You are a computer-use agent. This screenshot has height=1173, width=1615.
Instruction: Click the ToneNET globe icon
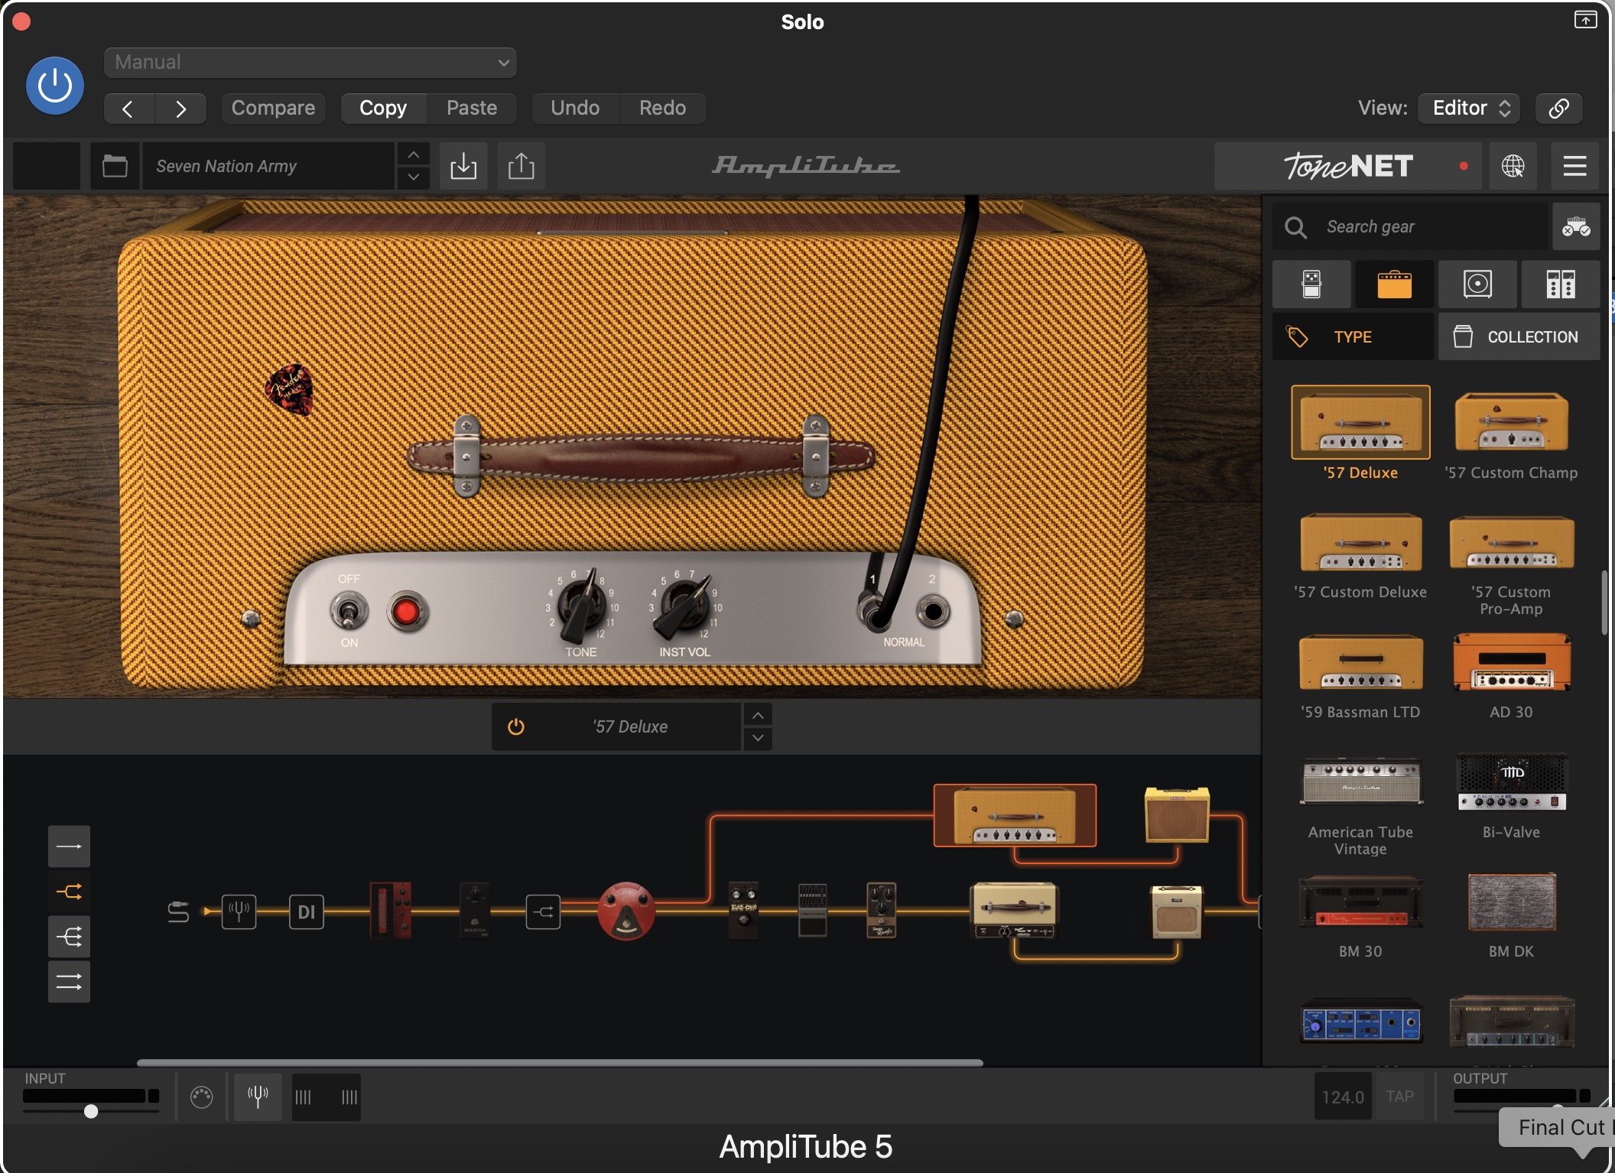(x=1513, y=166)
